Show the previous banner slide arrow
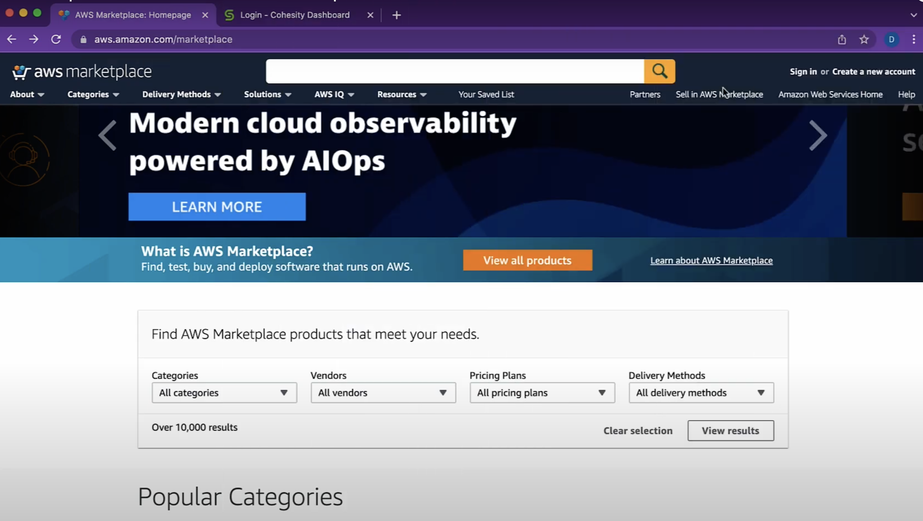Image resolution: width=923 pixels, height=521 pixels. tap(107, 135)
